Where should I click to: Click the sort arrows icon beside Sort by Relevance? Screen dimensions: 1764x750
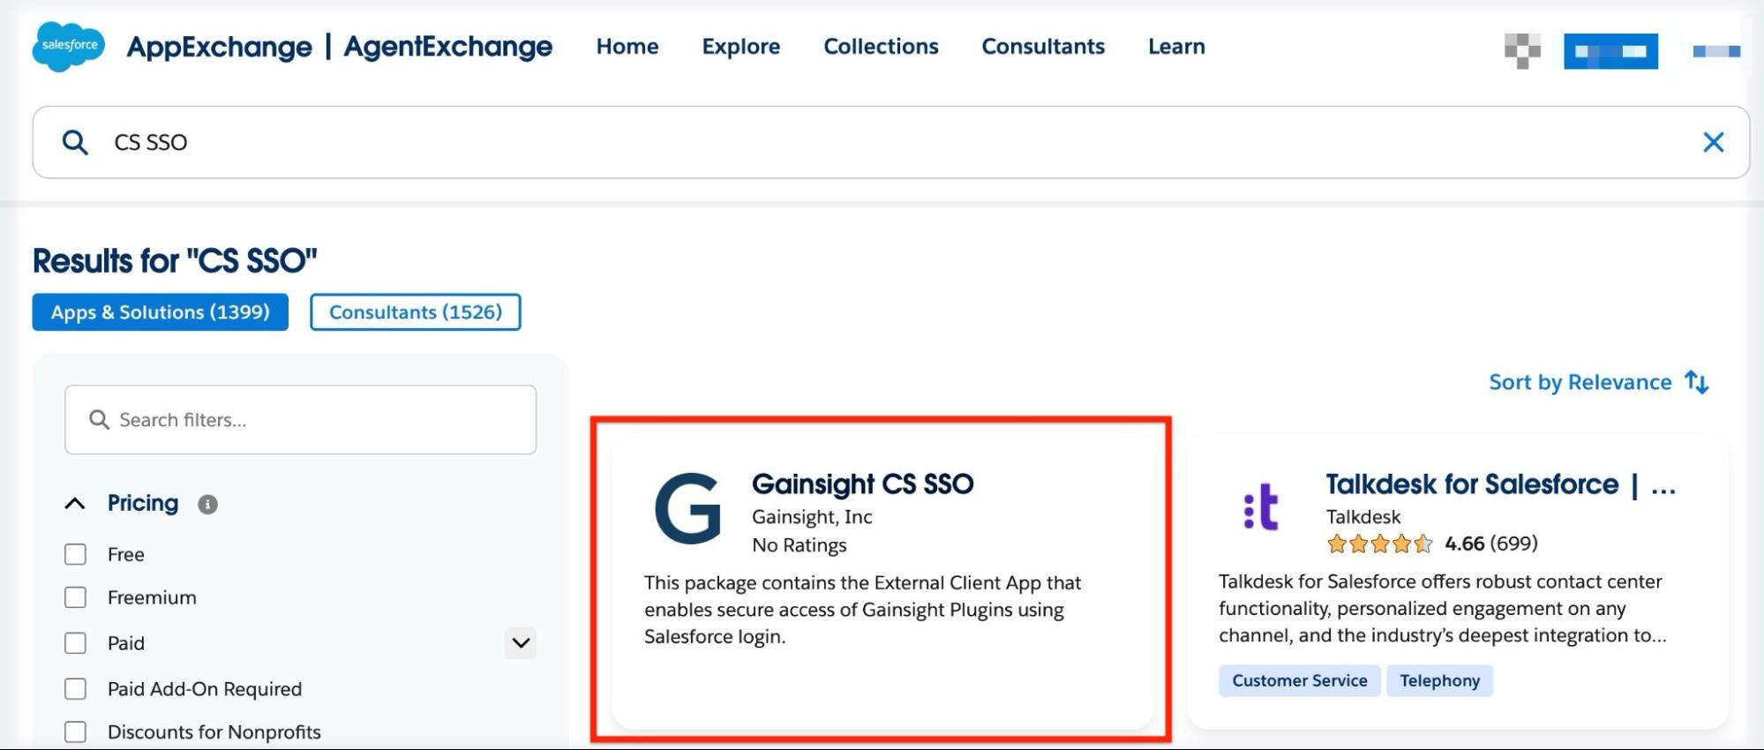[x=1696, y=382]
